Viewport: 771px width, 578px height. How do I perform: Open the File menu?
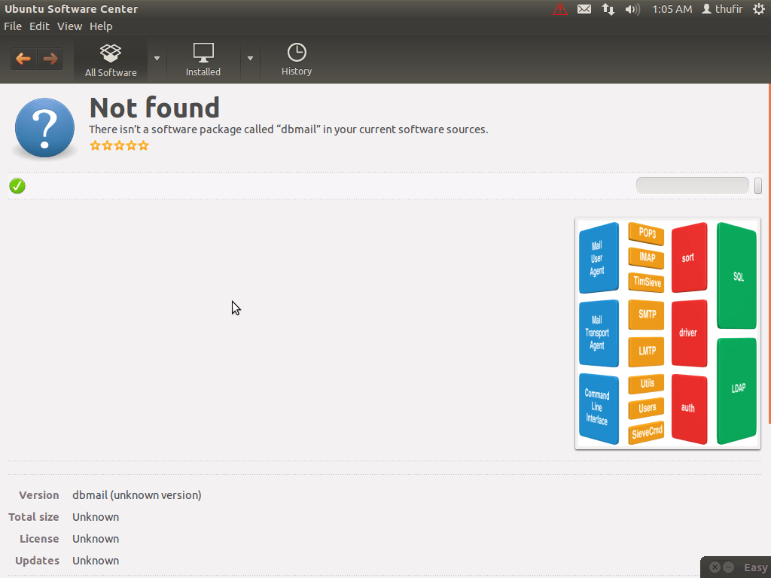coord(13,26)
